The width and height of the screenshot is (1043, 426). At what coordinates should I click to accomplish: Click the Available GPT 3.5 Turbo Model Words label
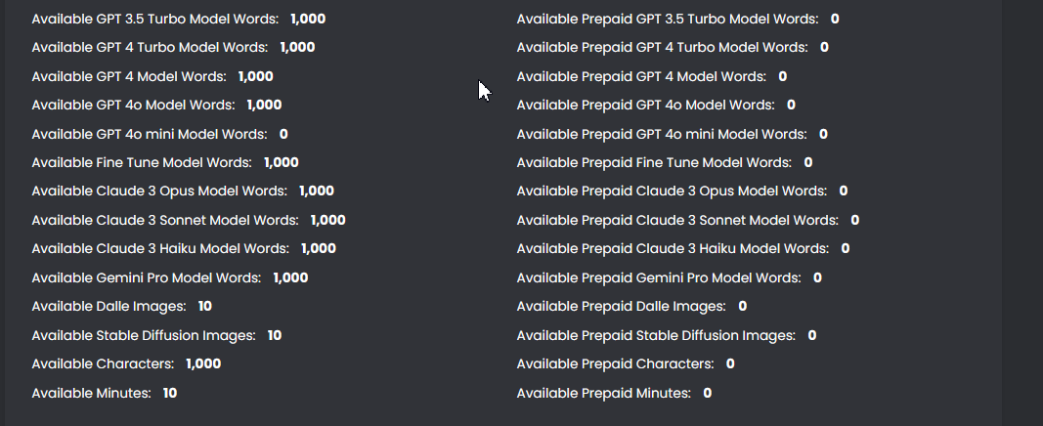(154, 19)
